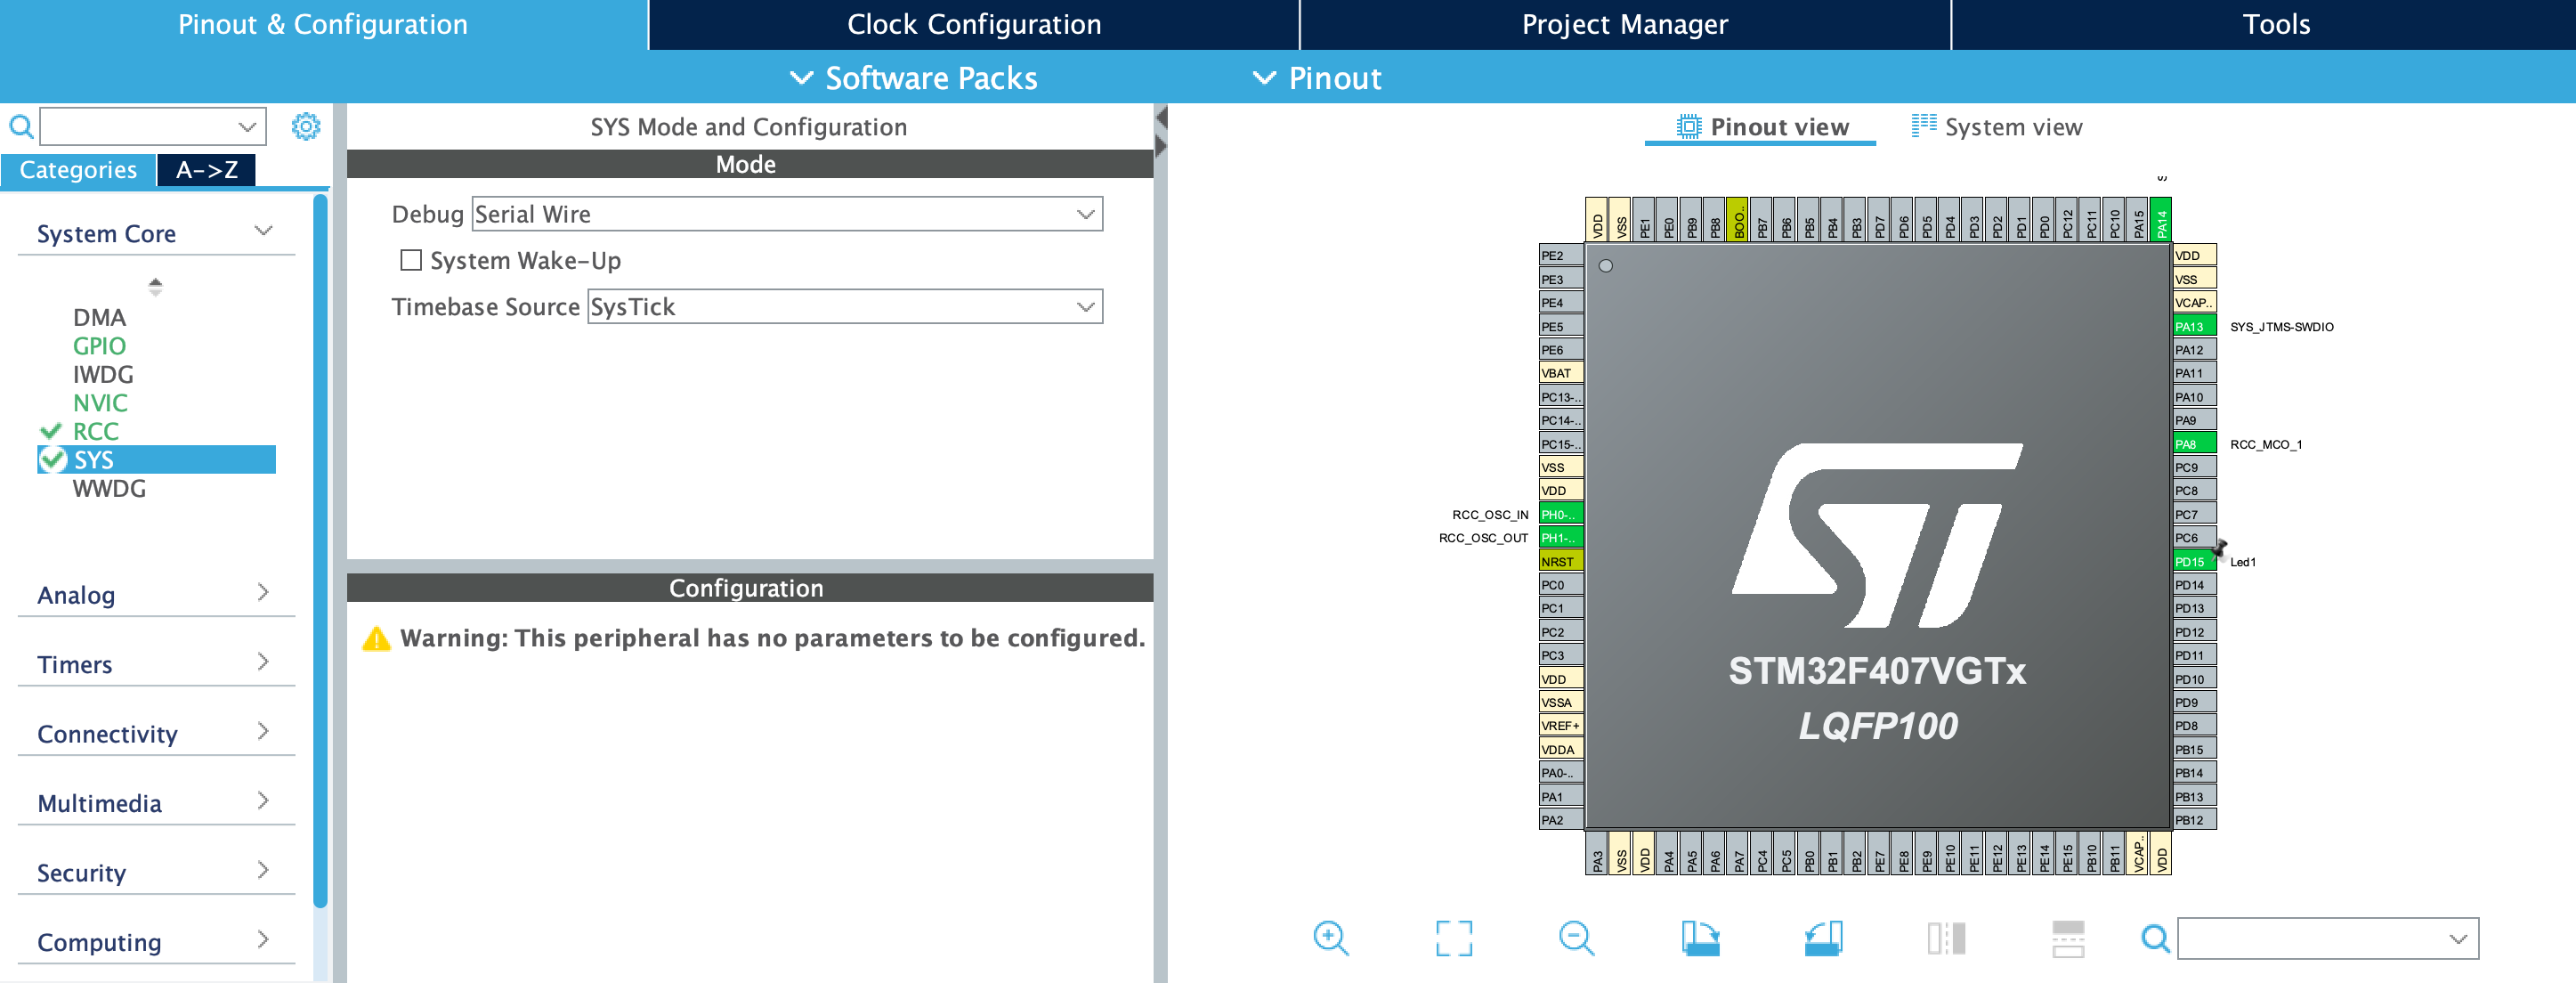This screenshot has height=983, width=2576.
Task: Select WWDG in System Core list
Action: click(109, 488)
